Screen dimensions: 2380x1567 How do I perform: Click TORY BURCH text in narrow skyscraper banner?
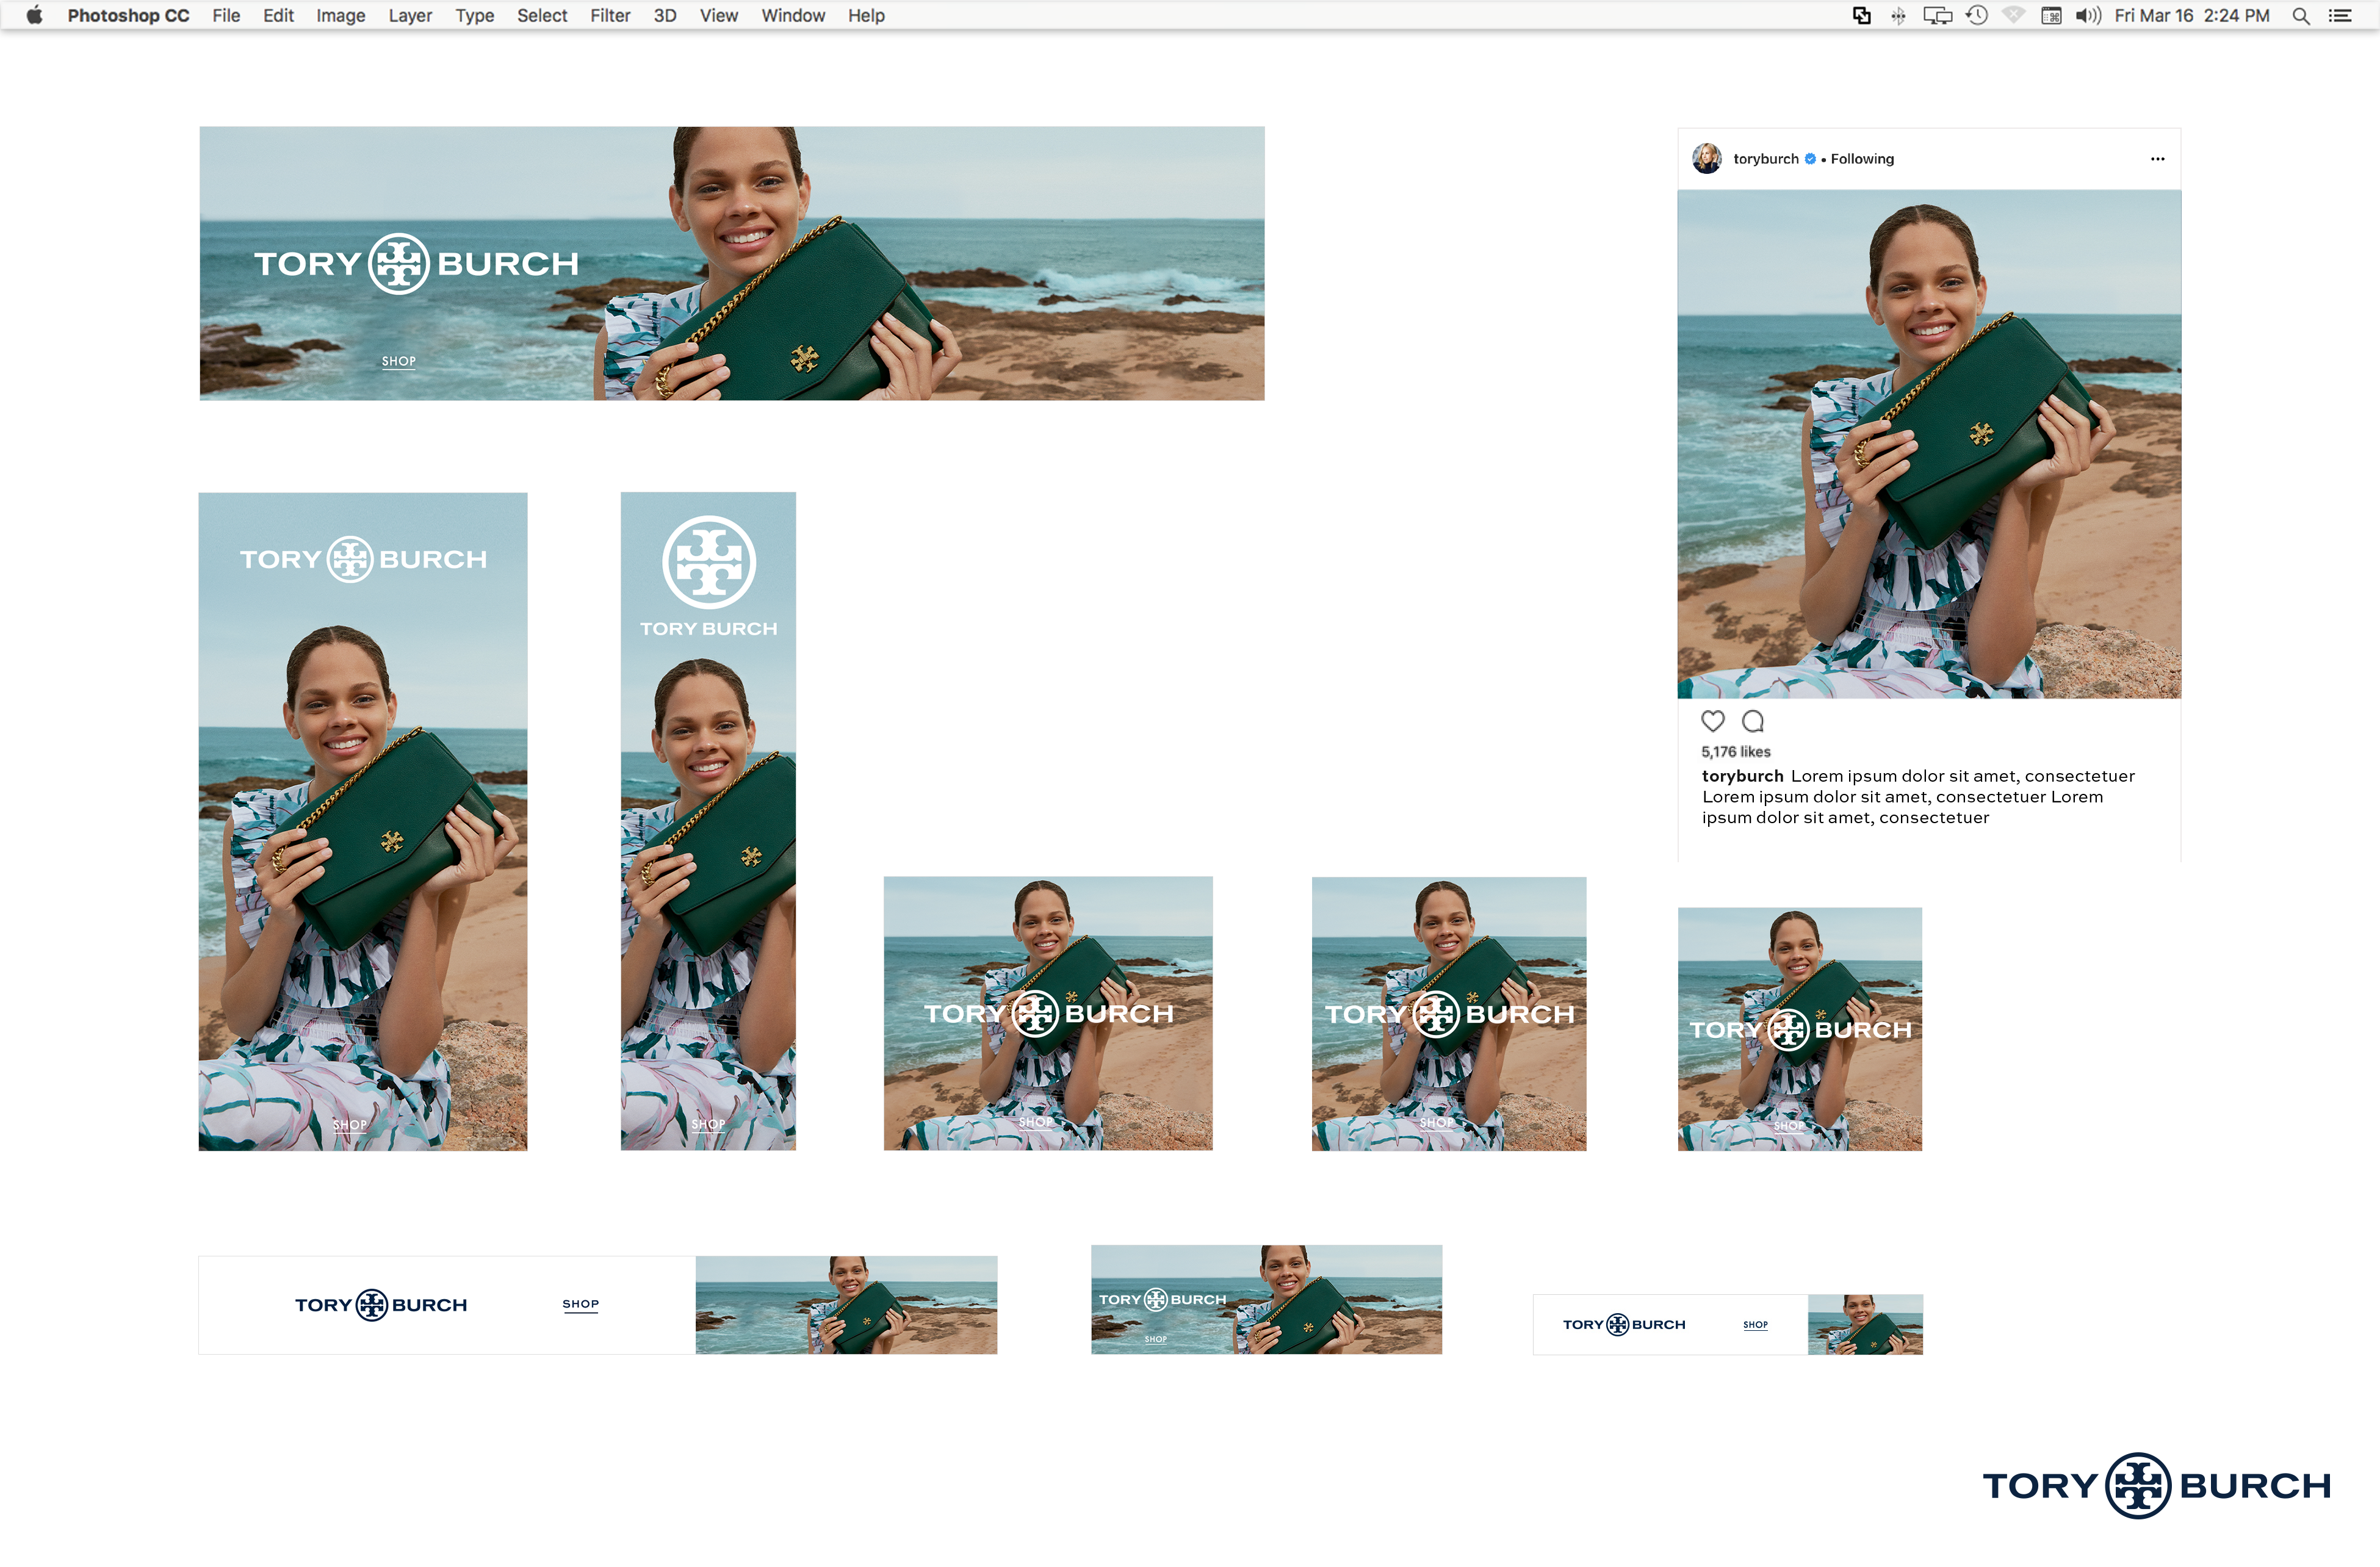708,629
